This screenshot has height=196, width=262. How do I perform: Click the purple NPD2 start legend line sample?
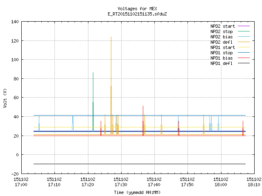click(x=244, y=26)
